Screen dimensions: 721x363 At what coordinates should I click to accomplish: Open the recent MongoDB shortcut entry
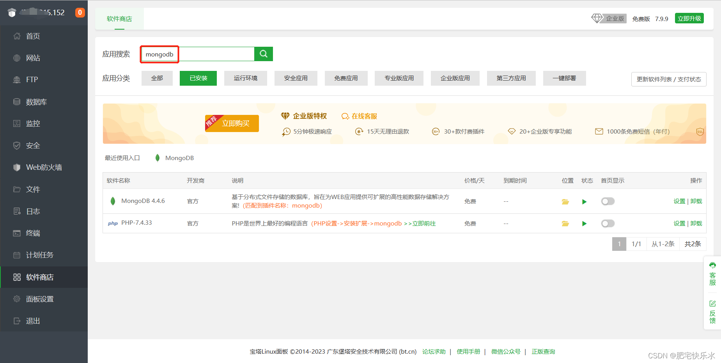174,158
